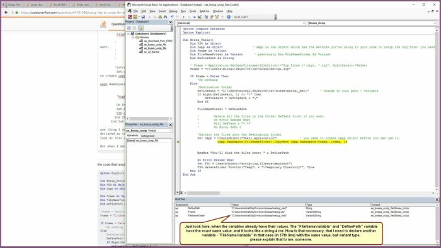
Task: Open the File menu in VBA editor
Action: pos(135,11)
